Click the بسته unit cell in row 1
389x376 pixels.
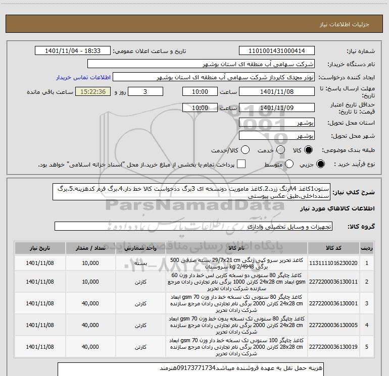[x=140, y=263]
